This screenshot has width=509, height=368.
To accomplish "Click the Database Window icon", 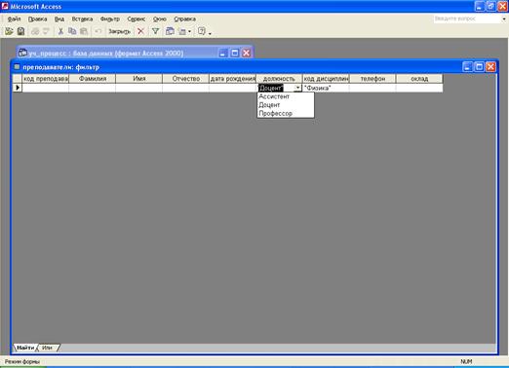I will click(x=170, y=31).
